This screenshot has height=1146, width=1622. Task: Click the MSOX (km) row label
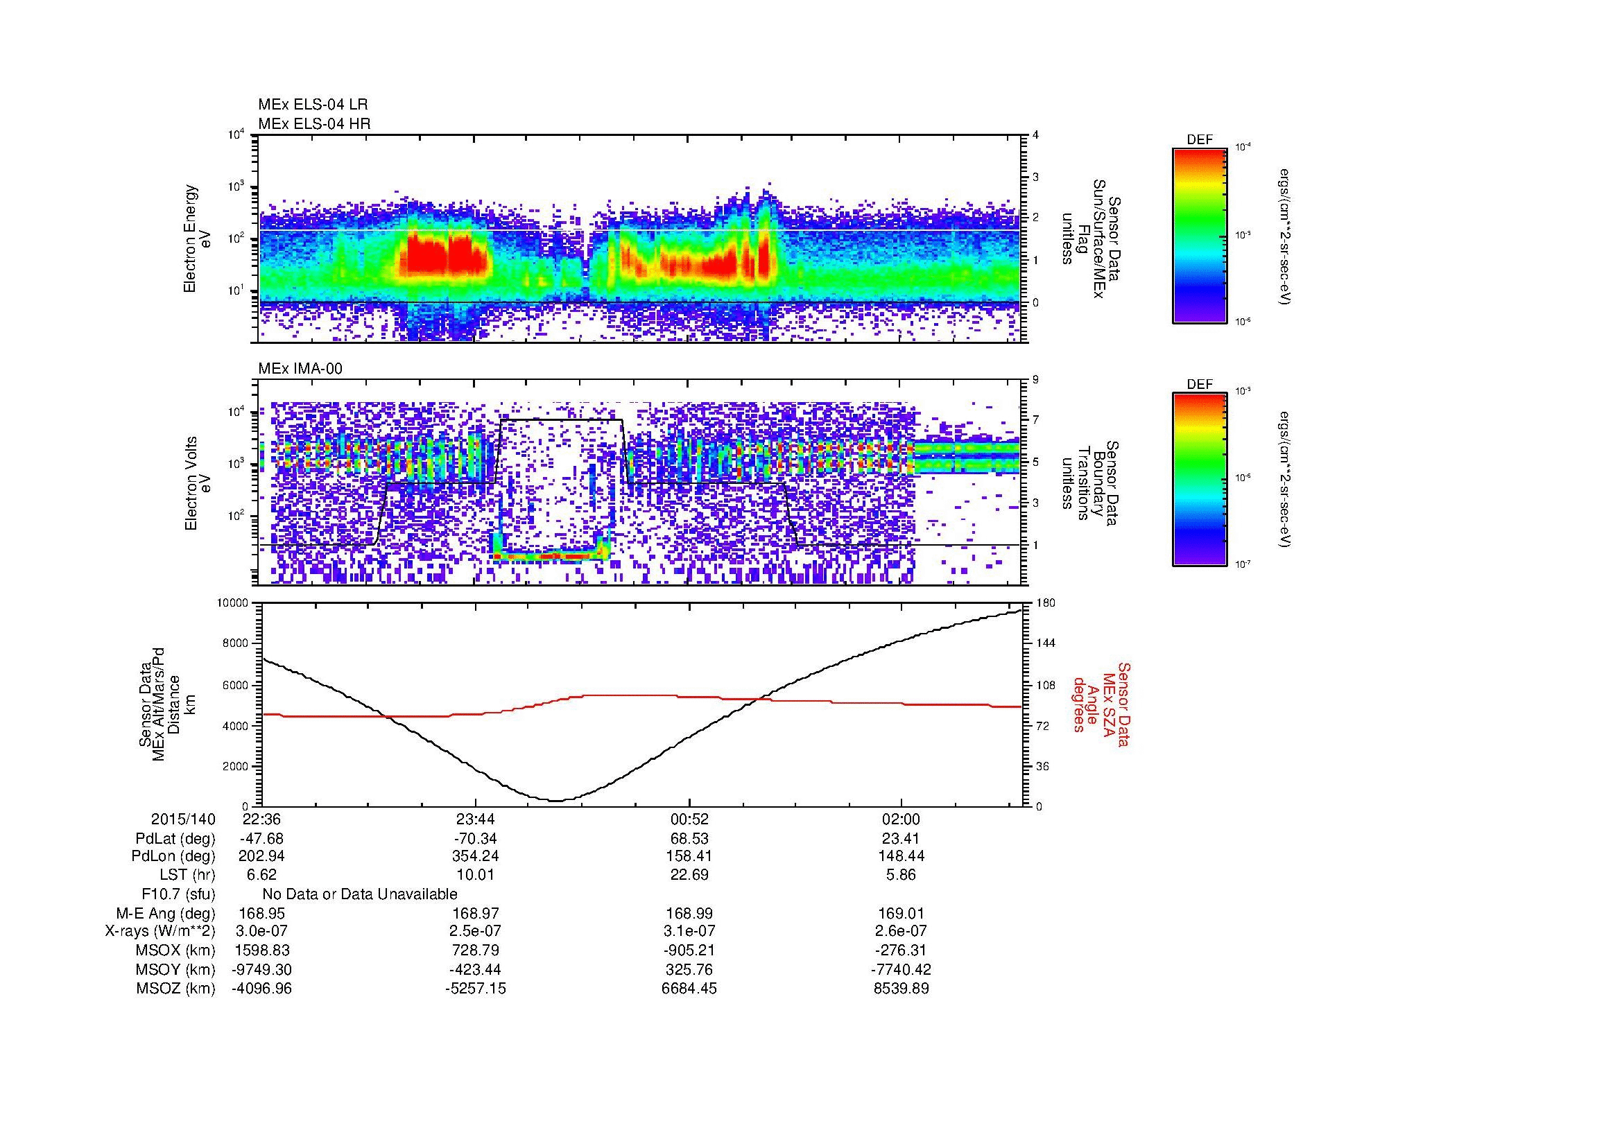click(175, 951)
